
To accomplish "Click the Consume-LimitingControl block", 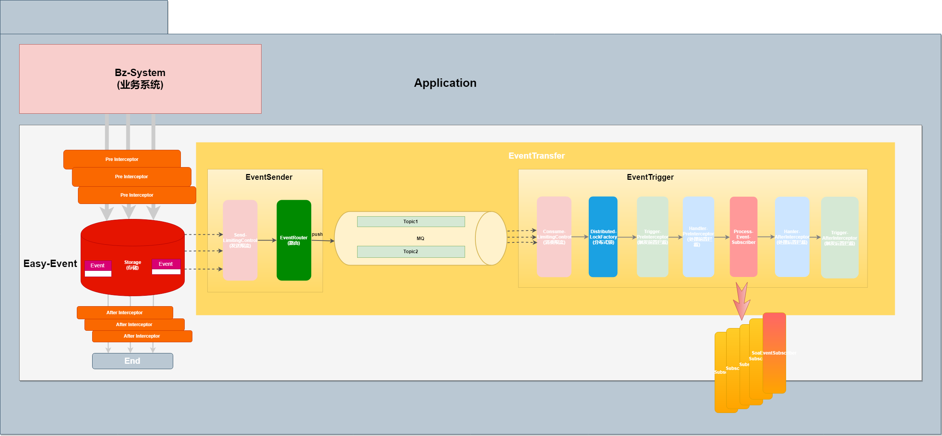I will tap(554, 237).
